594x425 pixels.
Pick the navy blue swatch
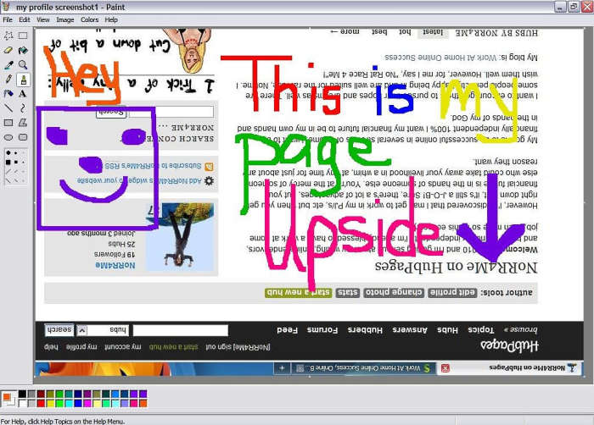point(78,394)
